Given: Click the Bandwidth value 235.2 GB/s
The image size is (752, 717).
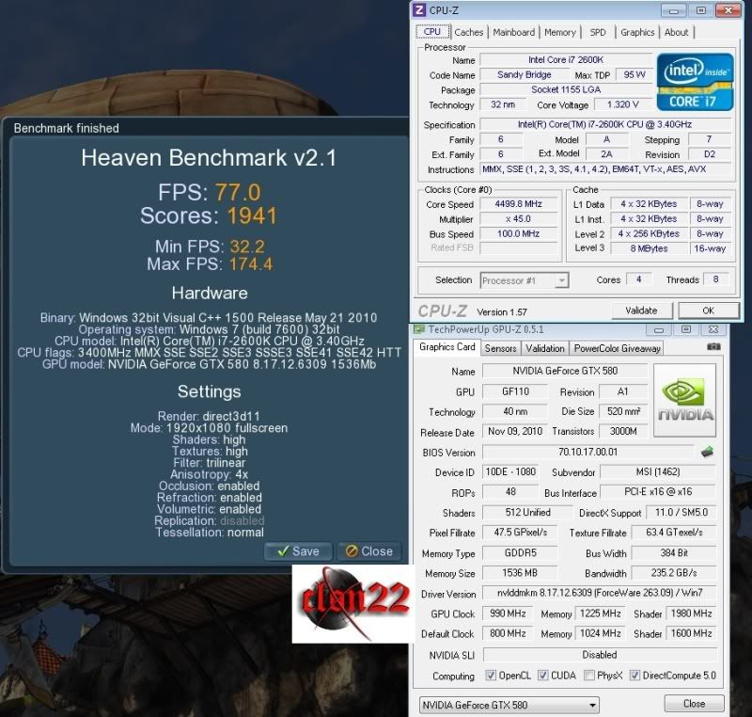Looking at the screenshot, I should click(x=674, y=573).
